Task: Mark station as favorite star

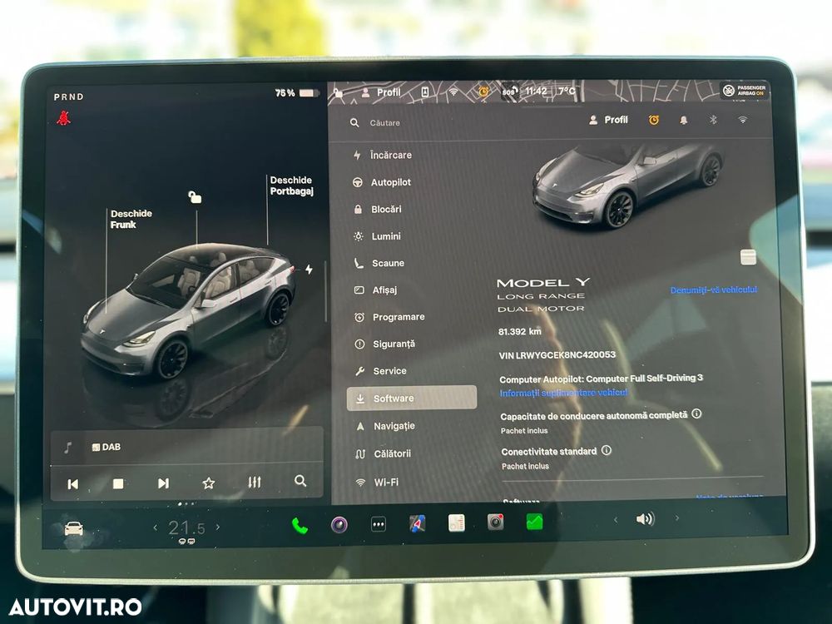Action: click(209, 483)
